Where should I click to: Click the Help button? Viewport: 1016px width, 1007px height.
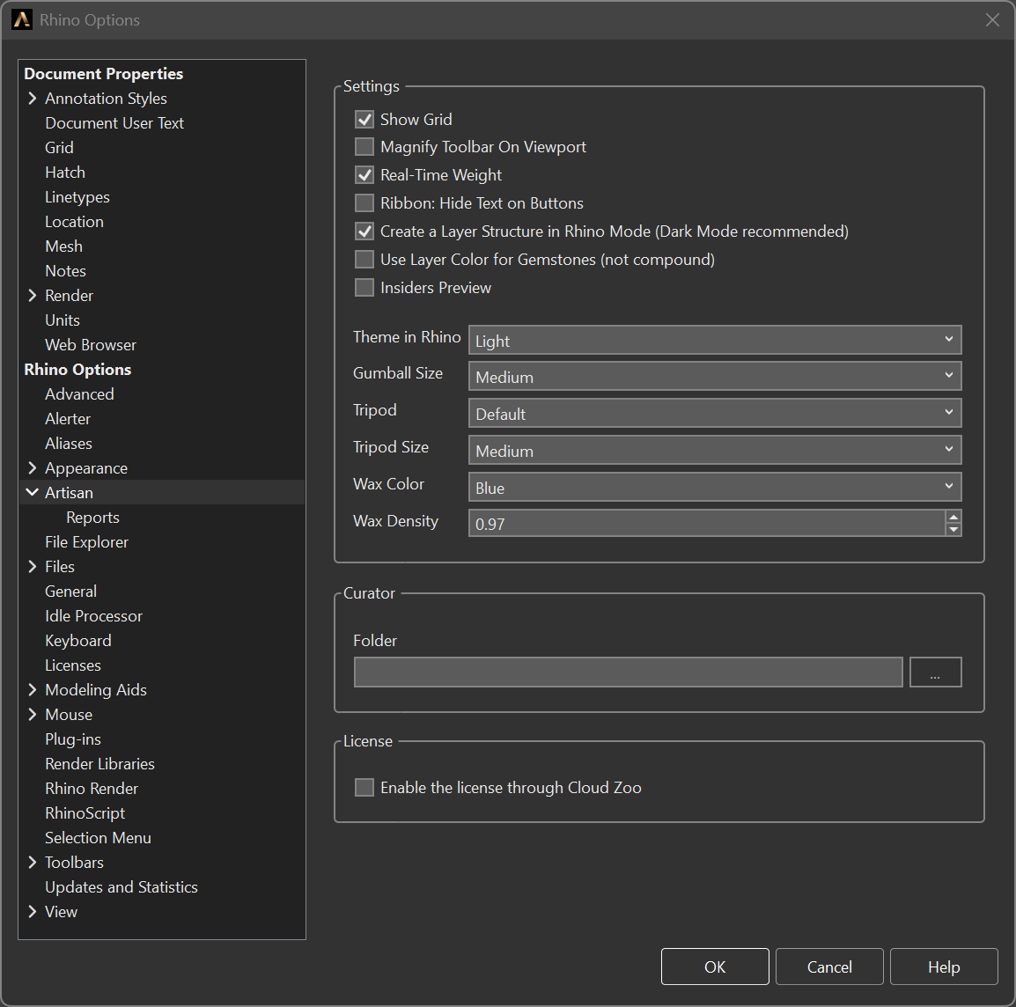tap(944, 967)
